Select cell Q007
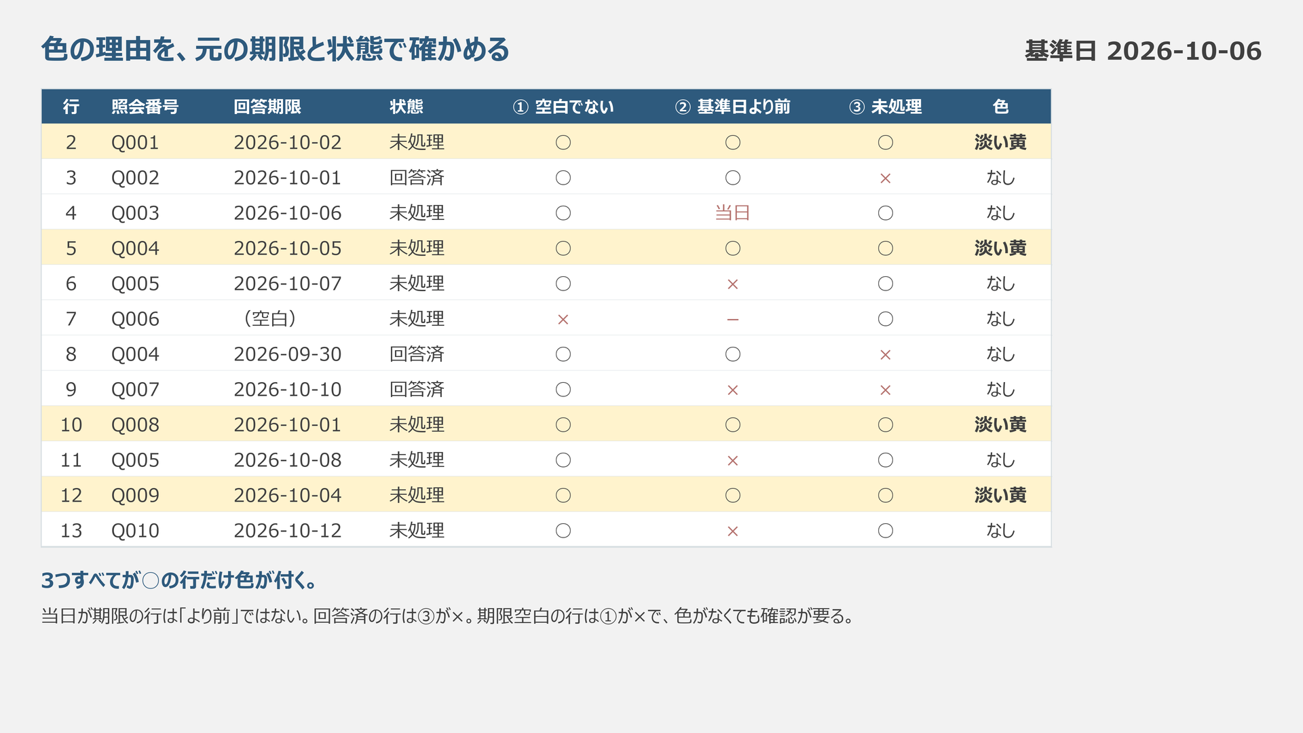This screenshot has width=1303, height=733. coord(135,390)
